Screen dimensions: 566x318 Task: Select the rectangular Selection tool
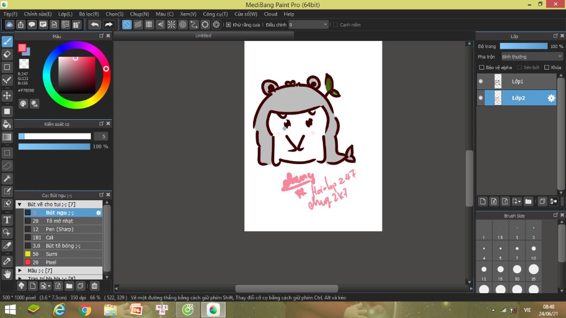tap(7, 153)
